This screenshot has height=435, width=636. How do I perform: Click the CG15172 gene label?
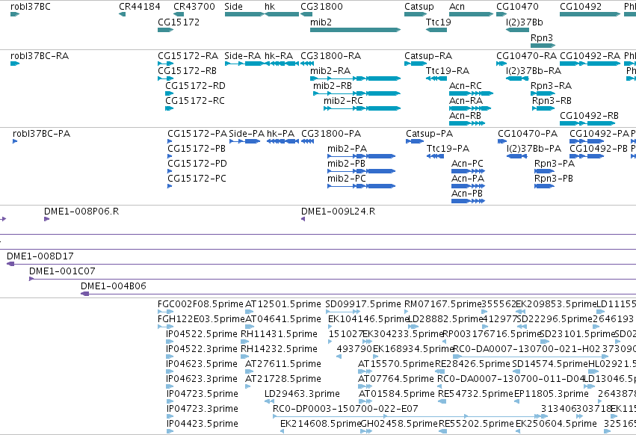pos(179,22)
